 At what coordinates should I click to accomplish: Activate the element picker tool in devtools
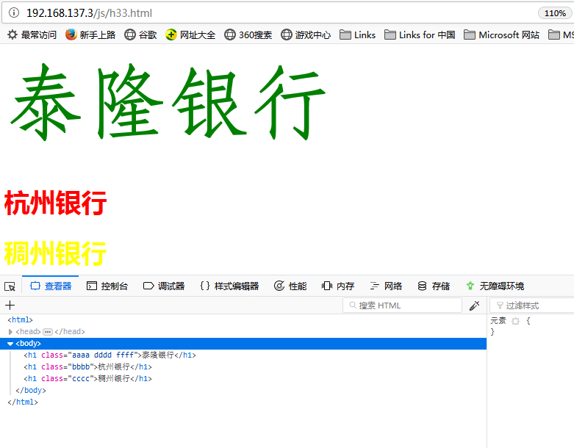10,286
